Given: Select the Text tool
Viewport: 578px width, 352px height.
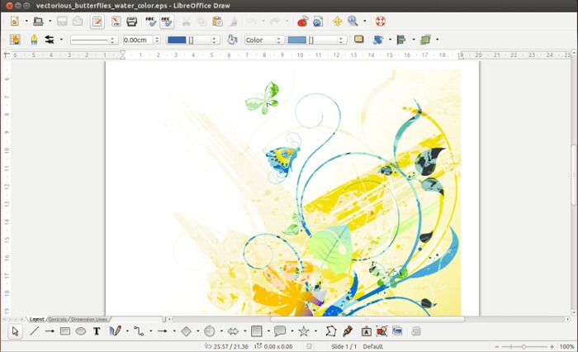Looking at the screenshot, I should [x=97, y=331].
